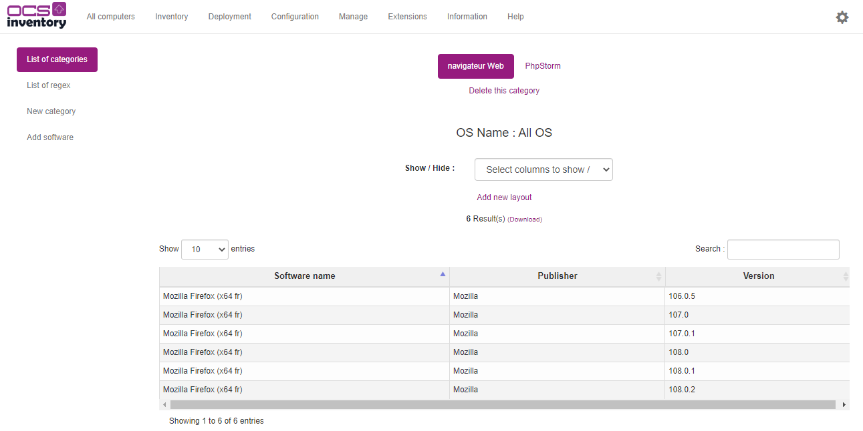Viewport: 863px width, 431px height.
Task: Click the horizontal scrollbar left arrow
Action: (164, 405)
